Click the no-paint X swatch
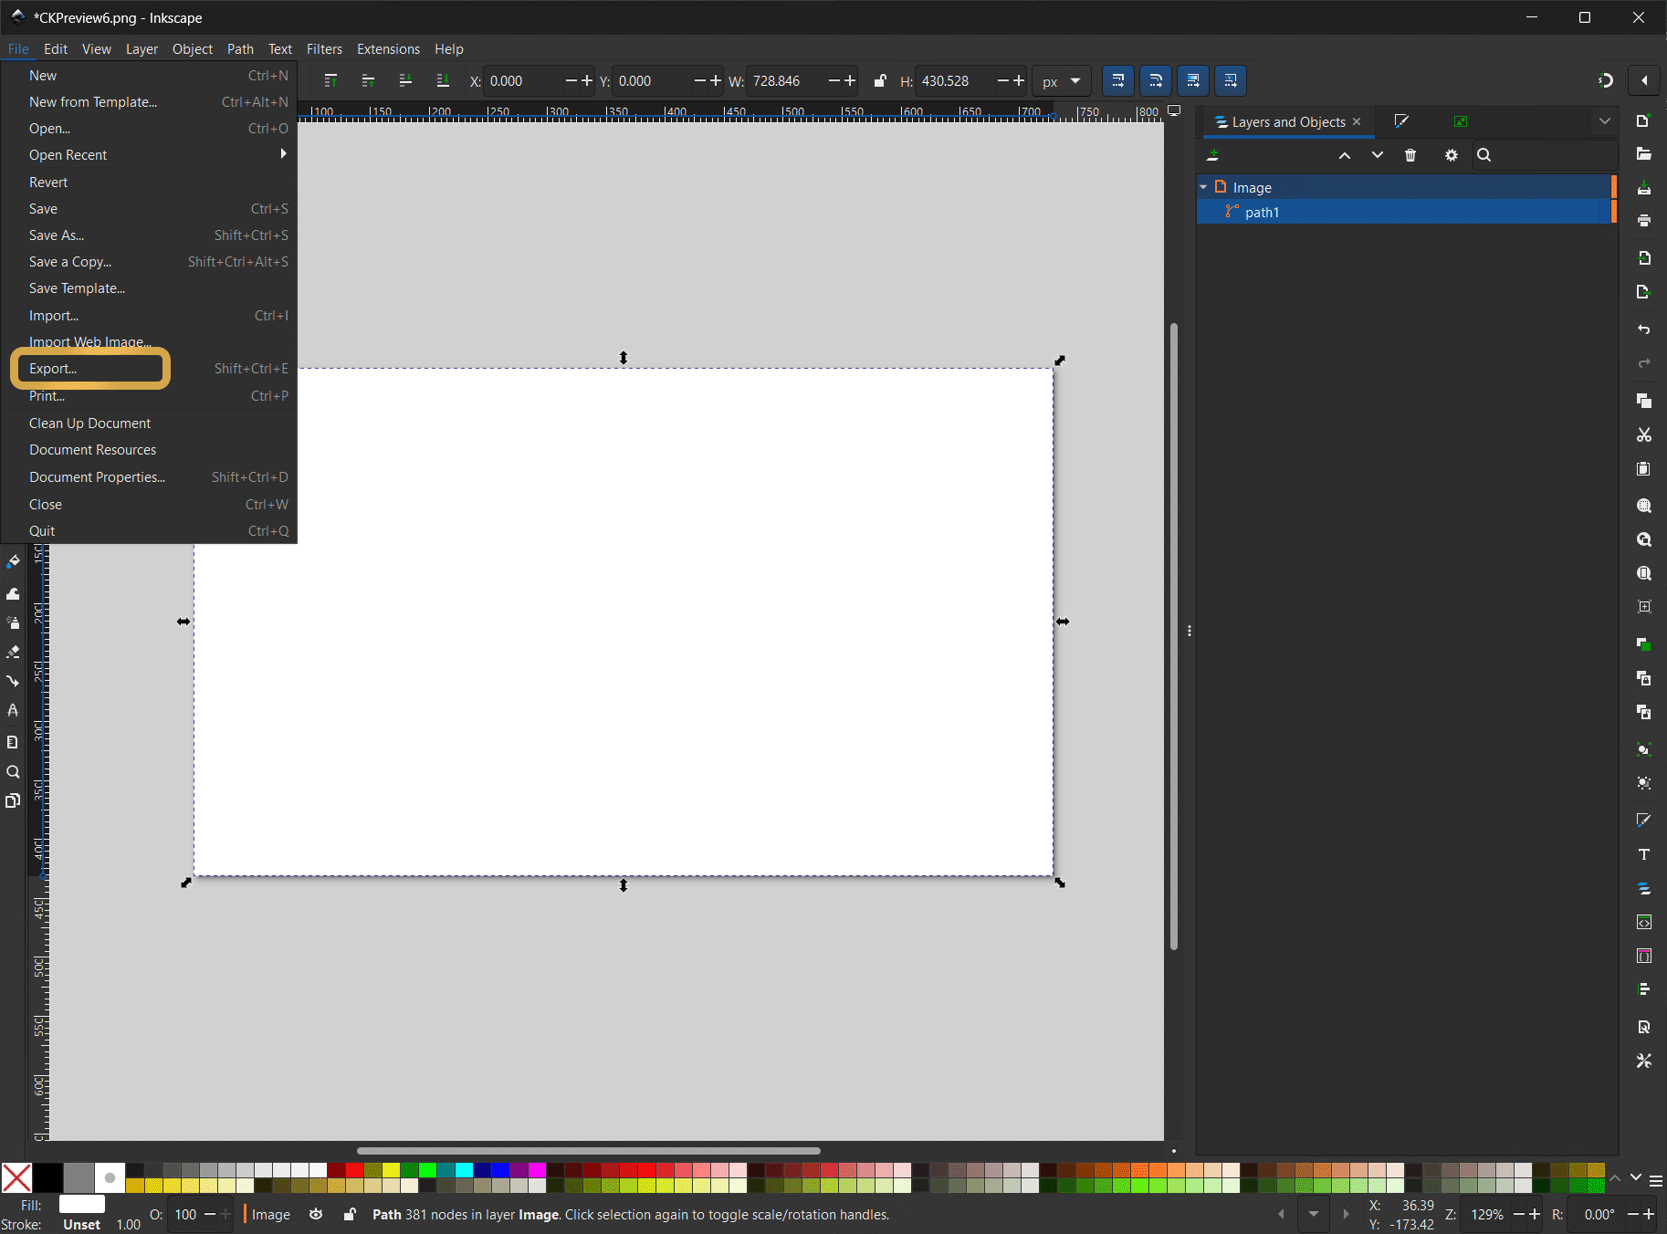This screenshot has height=1234, width=1667. coord(16,1177)
